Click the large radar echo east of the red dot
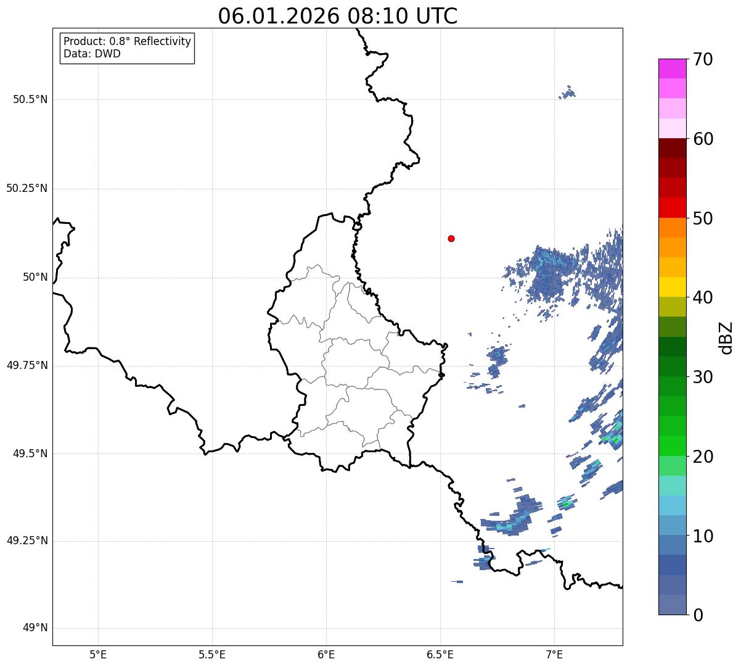The width and height of the screenshot is (741, 667). [547, 275]
